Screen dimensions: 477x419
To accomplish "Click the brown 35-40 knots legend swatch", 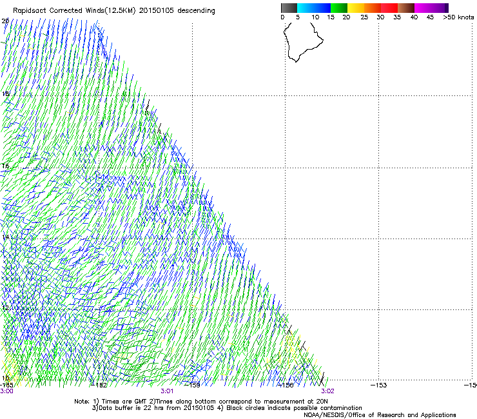I will pyautogui.click(x=406, y=8).
